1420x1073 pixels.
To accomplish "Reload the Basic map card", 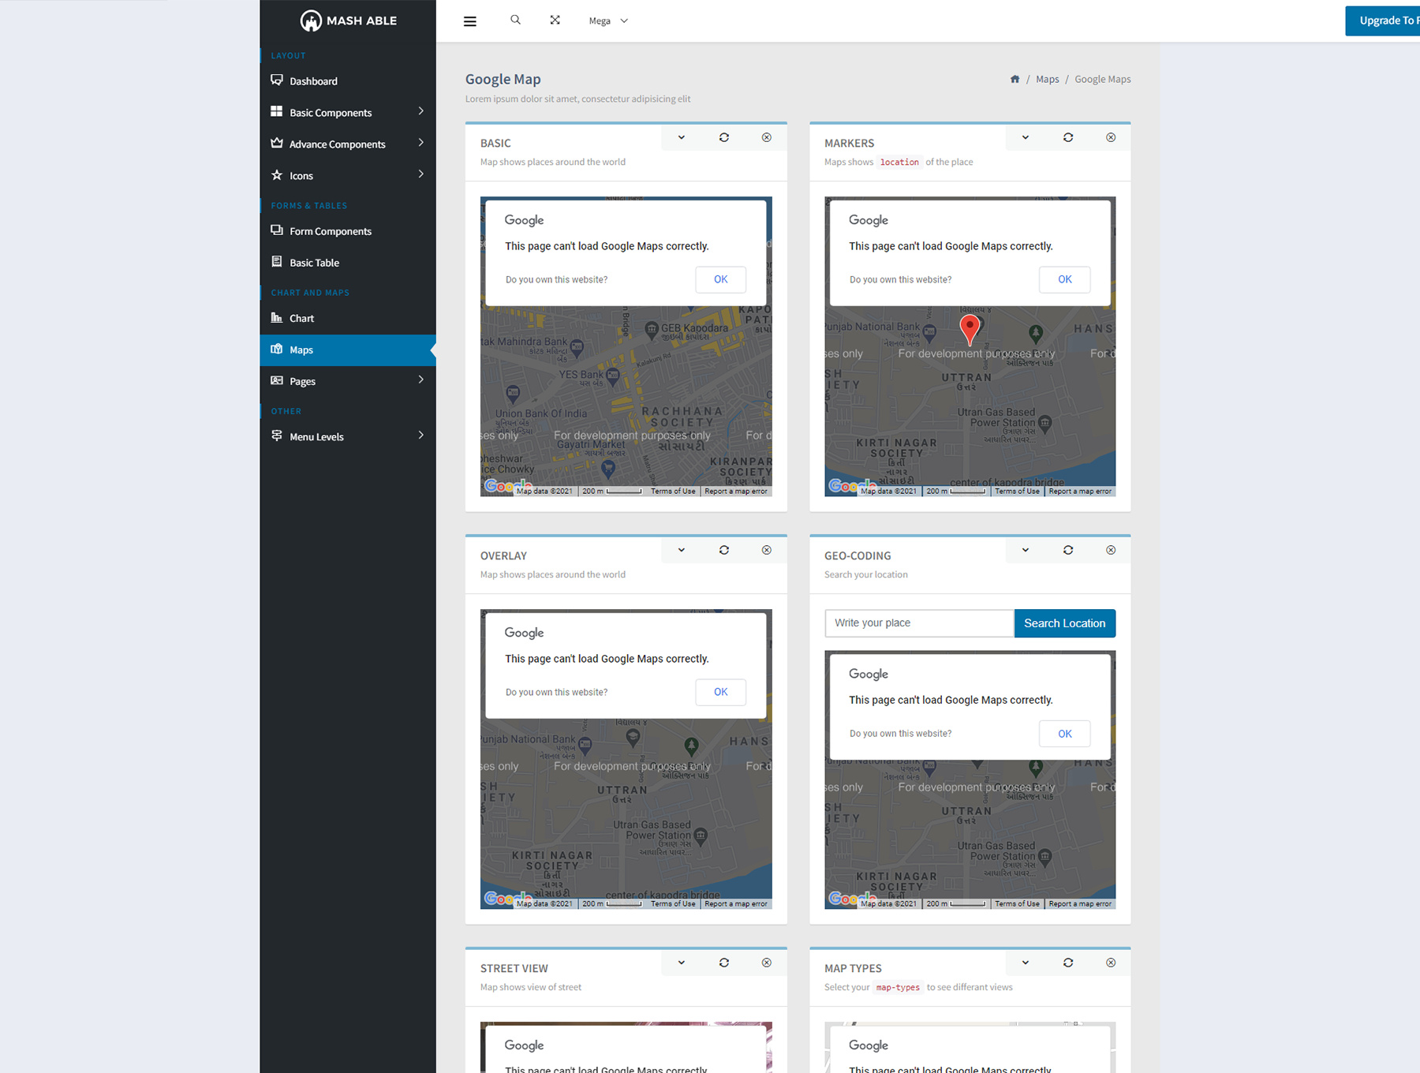I will (723, 137).
